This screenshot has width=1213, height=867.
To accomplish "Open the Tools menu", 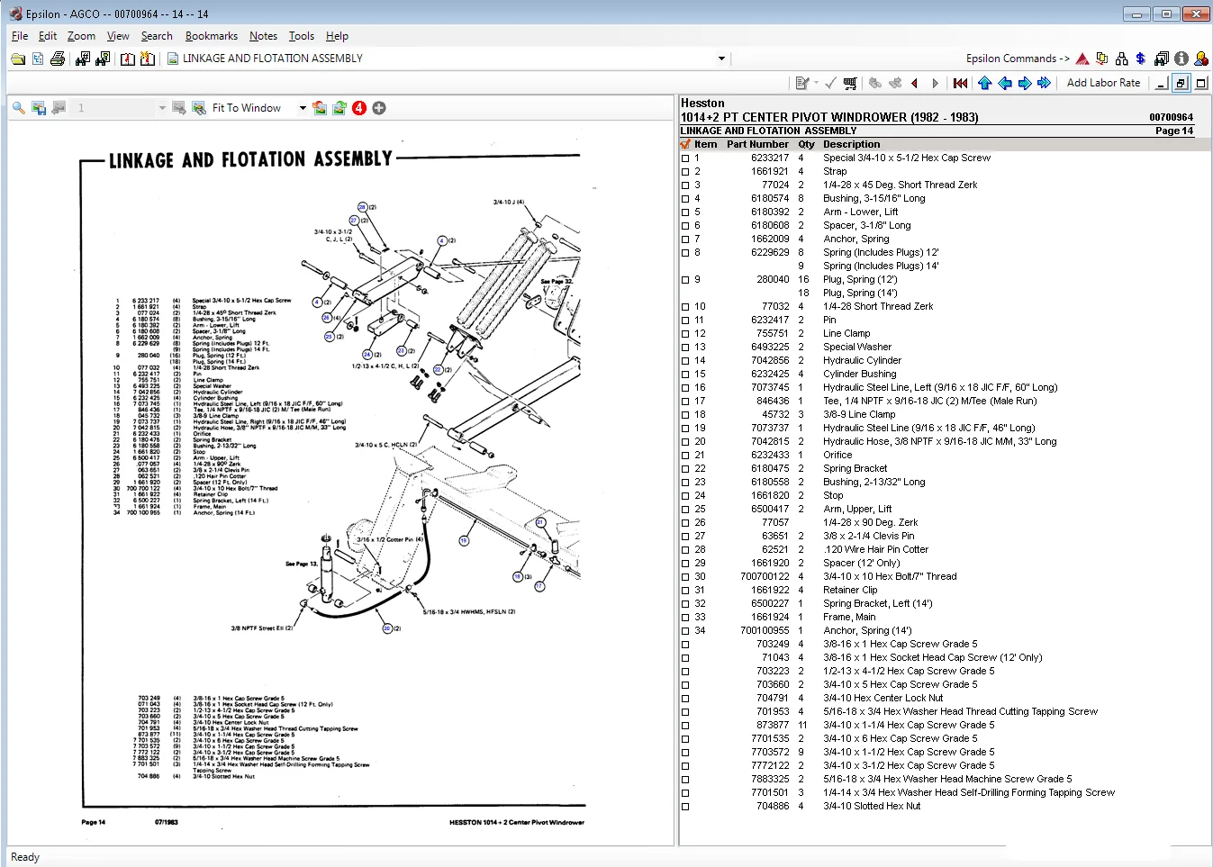I will pyautogui.click(x=301, y=36).
